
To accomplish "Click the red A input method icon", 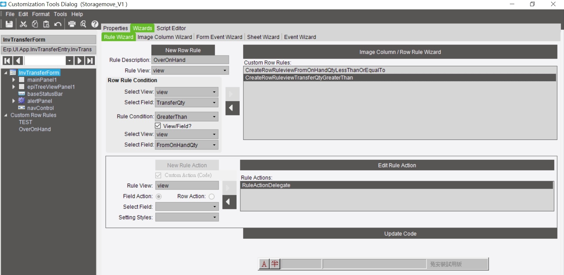I will pos(264,264).
